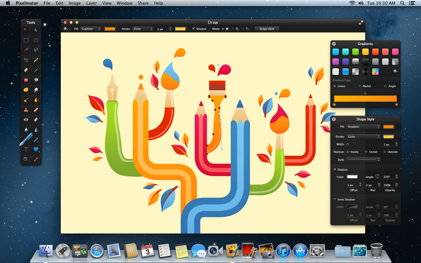421x263 pixels.
Task: Enable Inner Shadow in Shape Style
Action: coord(334,199)
